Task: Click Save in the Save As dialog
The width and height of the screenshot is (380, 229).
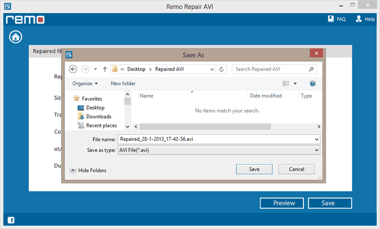Action: pos(254,169)
